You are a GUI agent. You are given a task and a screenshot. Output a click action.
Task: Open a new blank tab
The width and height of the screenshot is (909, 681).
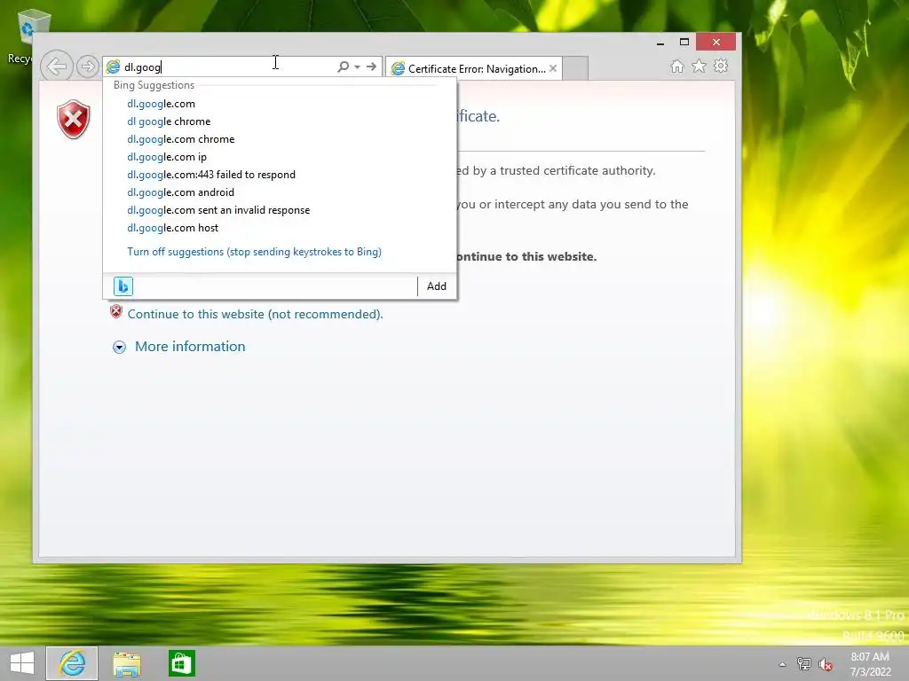pos(575,68)
